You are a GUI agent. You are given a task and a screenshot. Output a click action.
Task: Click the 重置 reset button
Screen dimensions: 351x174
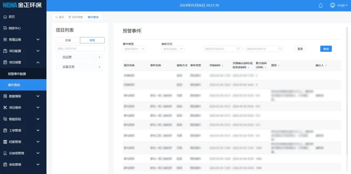(x=300, y=49)
